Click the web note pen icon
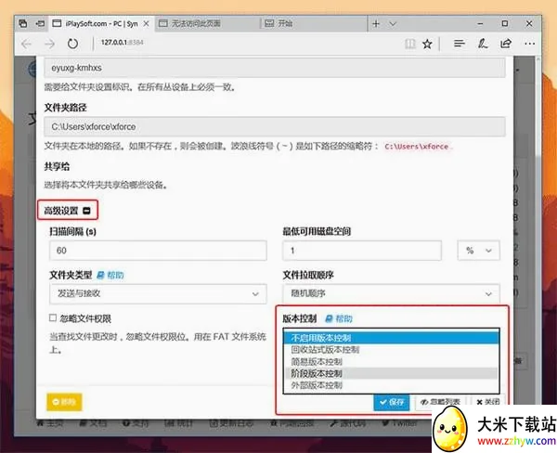 (x=483, y=44)
